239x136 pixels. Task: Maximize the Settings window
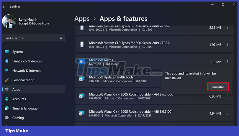(223, 5)
